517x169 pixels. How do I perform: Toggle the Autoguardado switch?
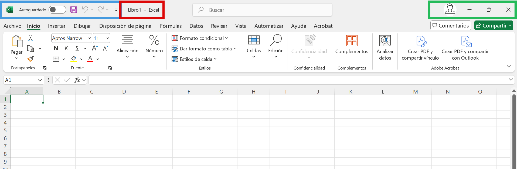point(57,10)
